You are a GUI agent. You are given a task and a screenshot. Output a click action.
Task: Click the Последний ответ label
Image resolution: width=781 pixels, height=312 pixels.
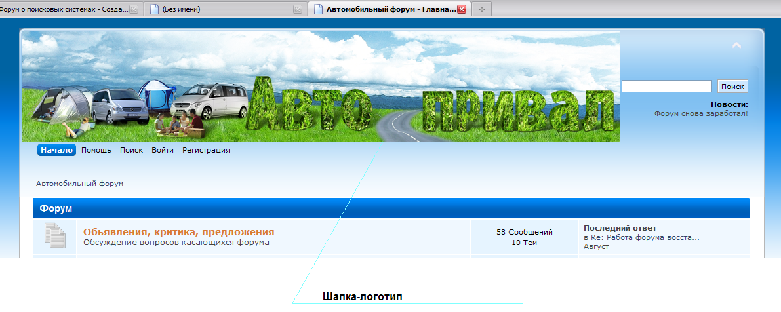pos(620,228)
